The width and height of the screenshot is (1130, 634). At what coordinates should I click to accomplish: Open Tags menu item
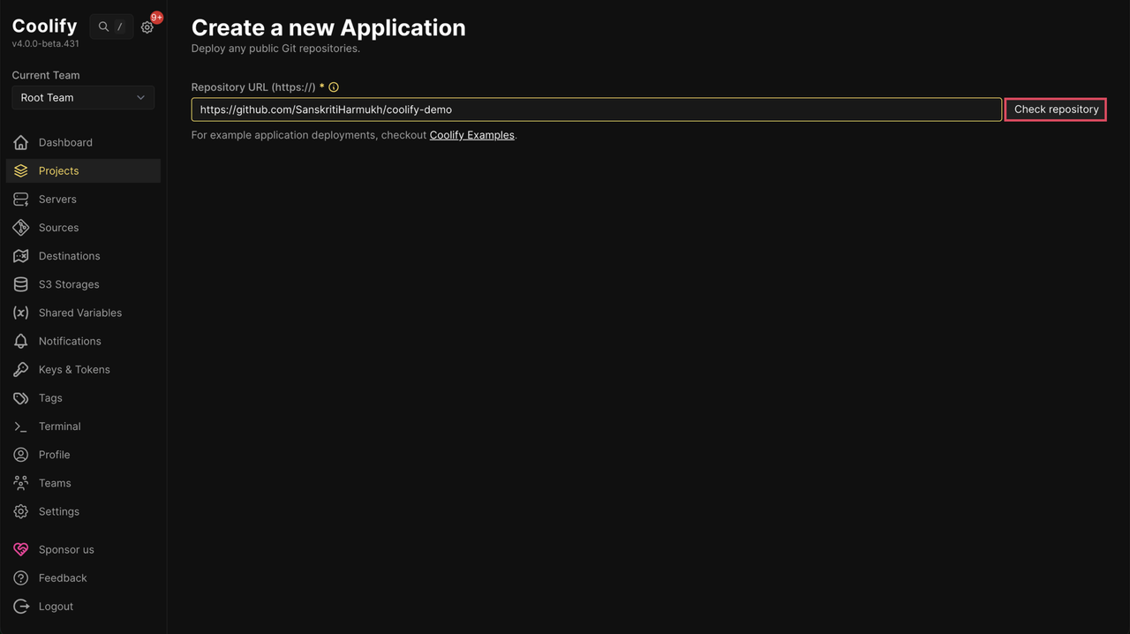(83, 397)
